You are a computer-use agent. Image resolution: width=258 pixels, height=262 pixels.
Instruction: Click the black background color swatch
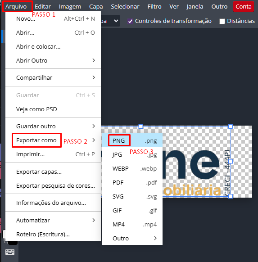coord(13,243)
